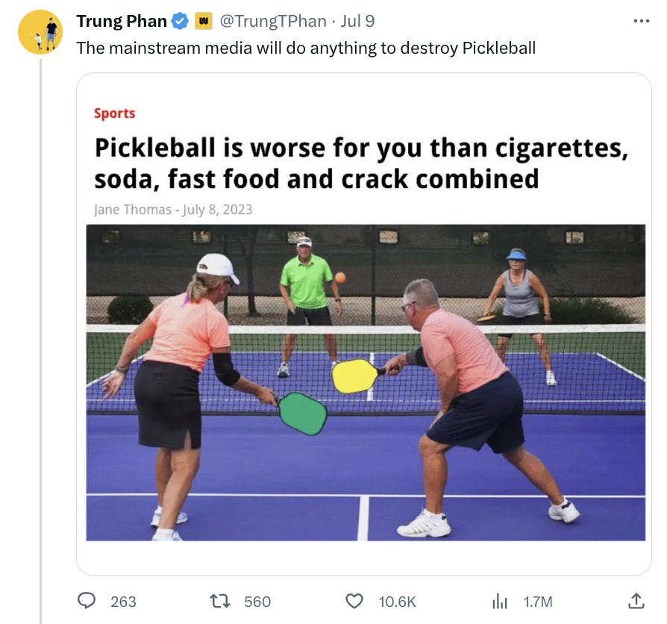667x624 pixels.
Task: Open the pickleball players photo
Action: [x=366, y=383]
